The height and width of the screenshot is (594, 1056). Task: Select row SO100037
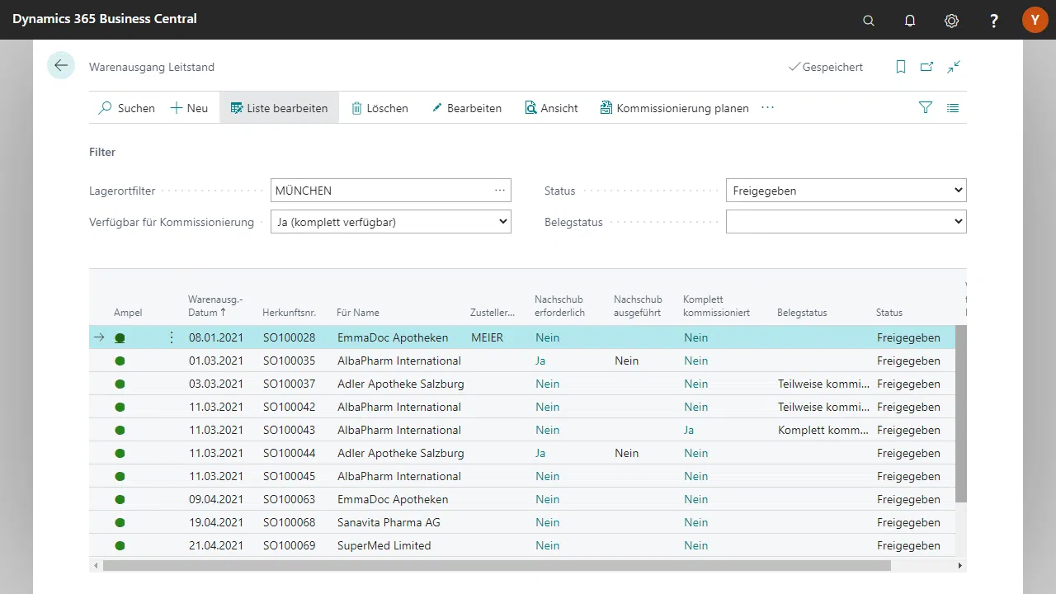point(521,384)
